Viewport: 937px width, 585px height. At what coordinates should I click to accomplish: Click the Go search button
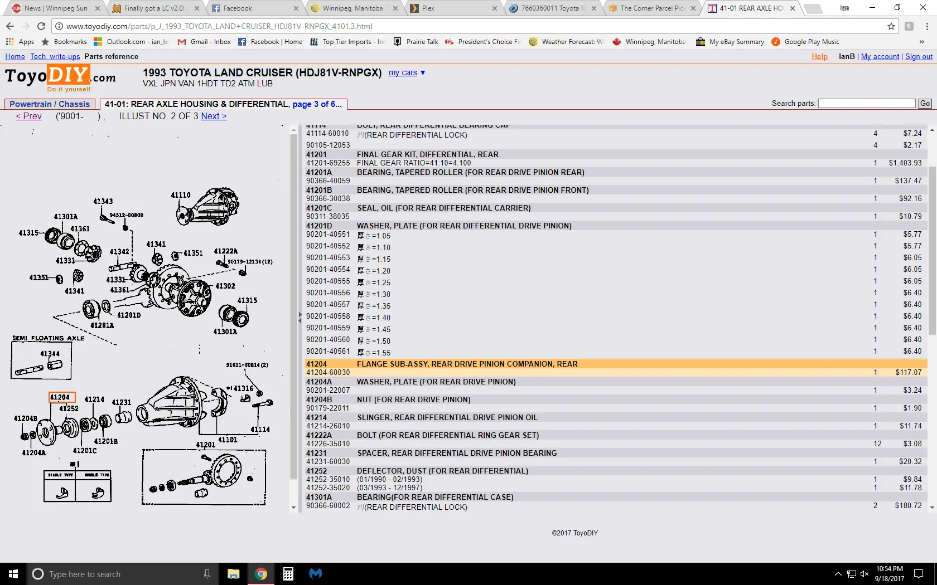[925, 104]
